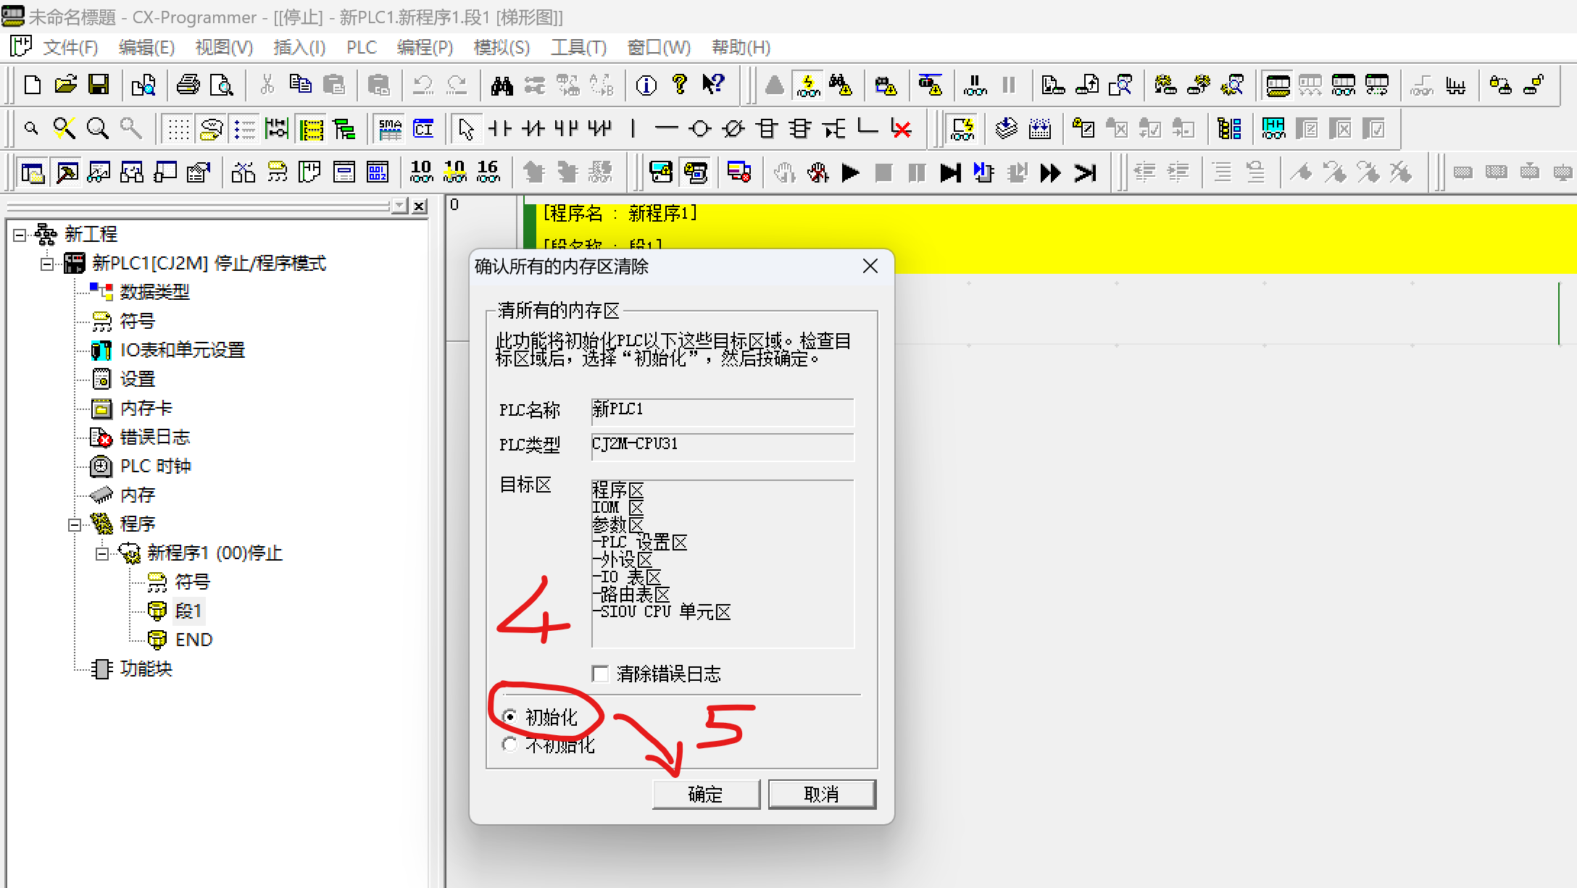Collapse the 新程序1 (00)停止 node
Viewport: 1577px width, 888px height.
click(102, 553)
